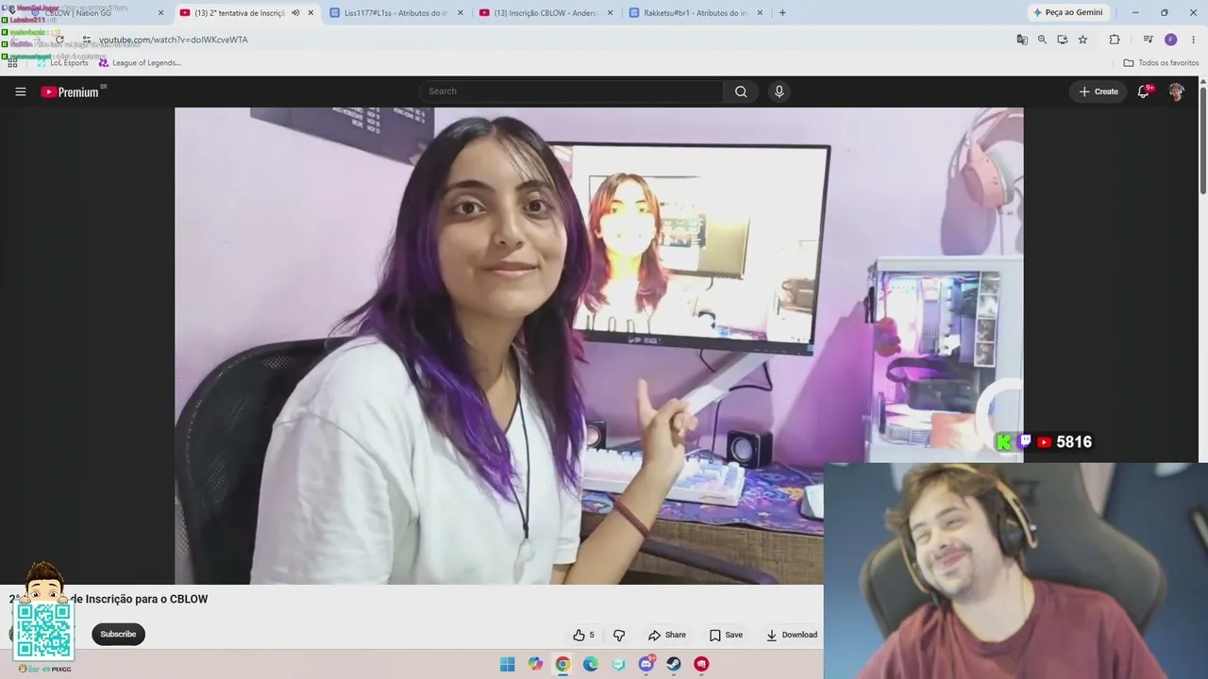Viewport: 1208px width, 679px height.
Task: Open Steam from the taskbar
Action: pyautogui.click(x=674, y=664)
